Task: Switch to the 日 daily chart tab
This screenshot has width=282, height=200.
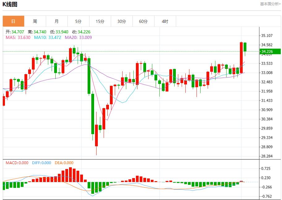Action: pyautogui.click(x=13, y=21)
